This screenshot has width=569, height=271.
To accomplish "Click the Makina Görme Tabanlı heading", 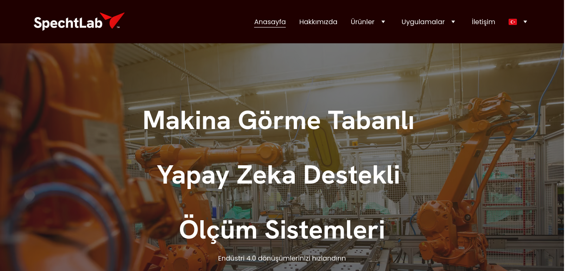I will pyautogui.click(x=278, y=120).
